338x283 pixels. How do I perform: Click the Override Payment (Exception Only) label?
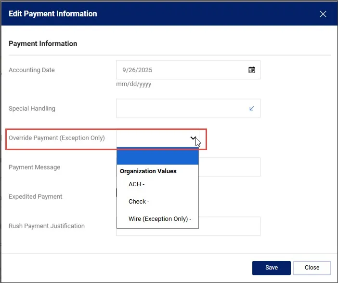57,138
